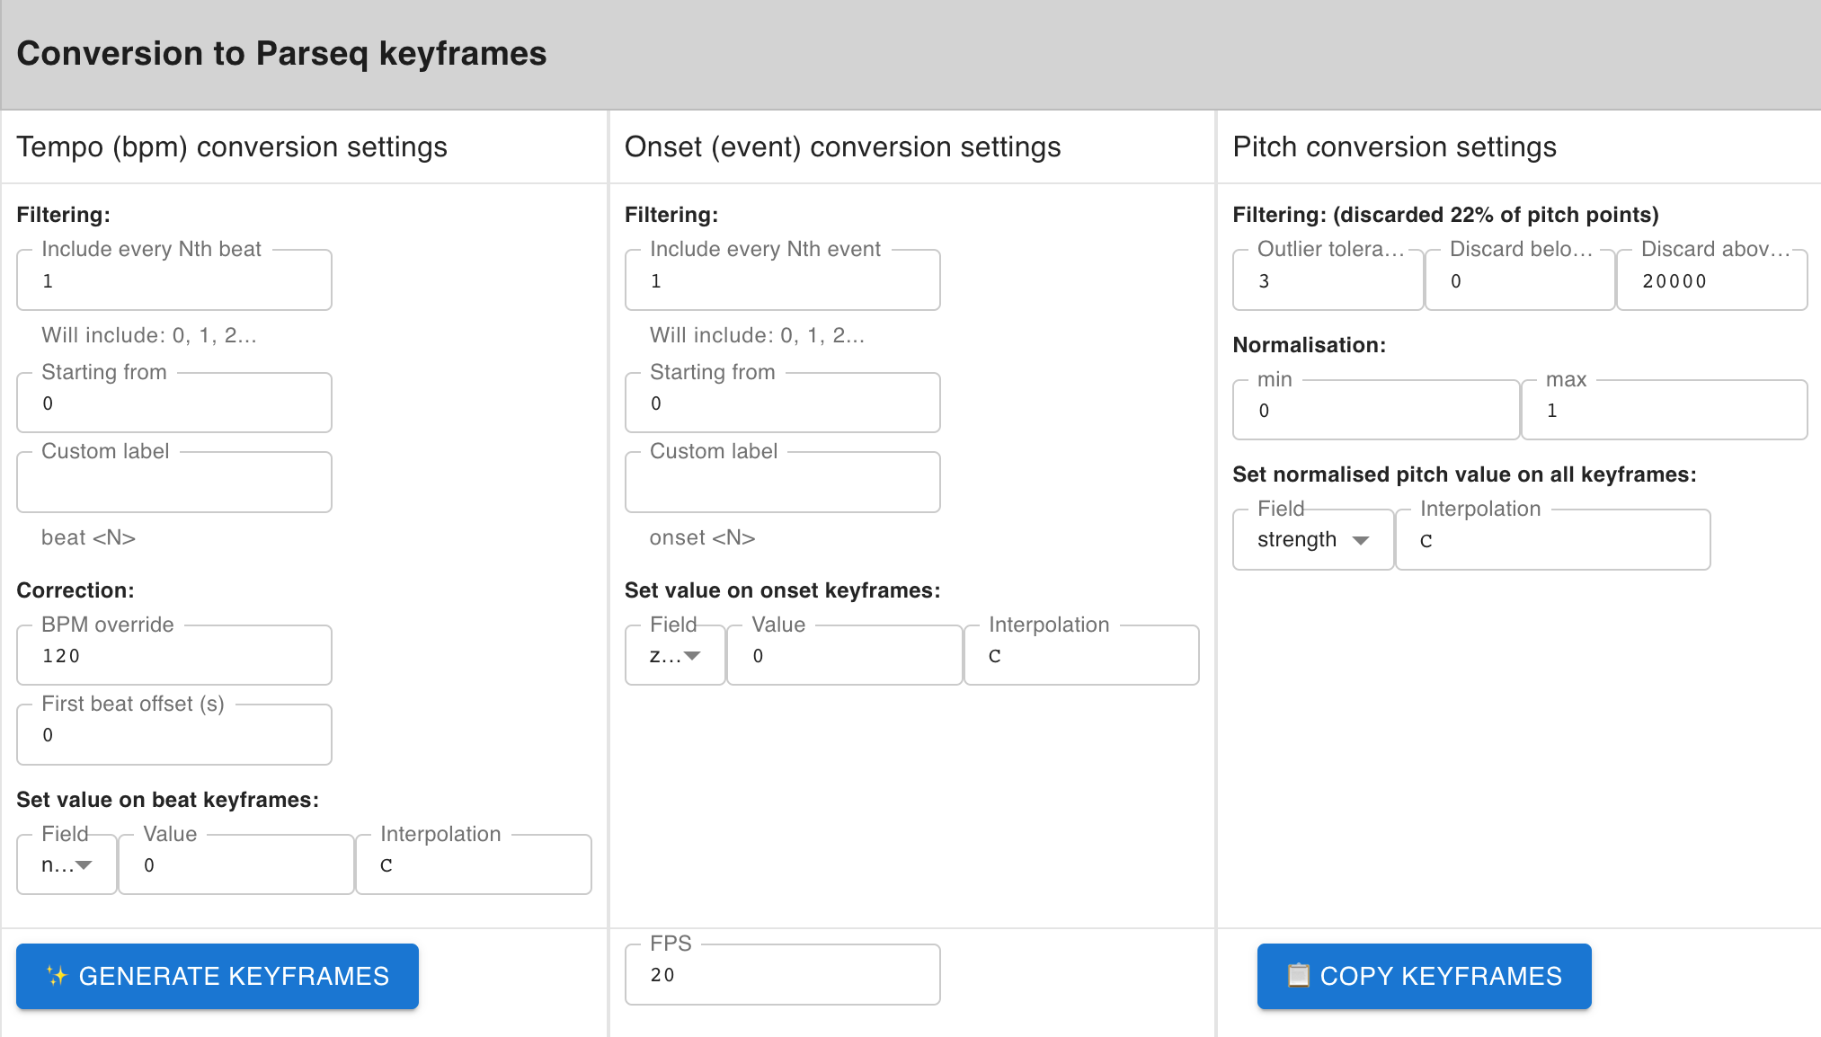The image size is (1821, 1037).
Task: Focus the Discard above field
Action: coord(1712,280)
